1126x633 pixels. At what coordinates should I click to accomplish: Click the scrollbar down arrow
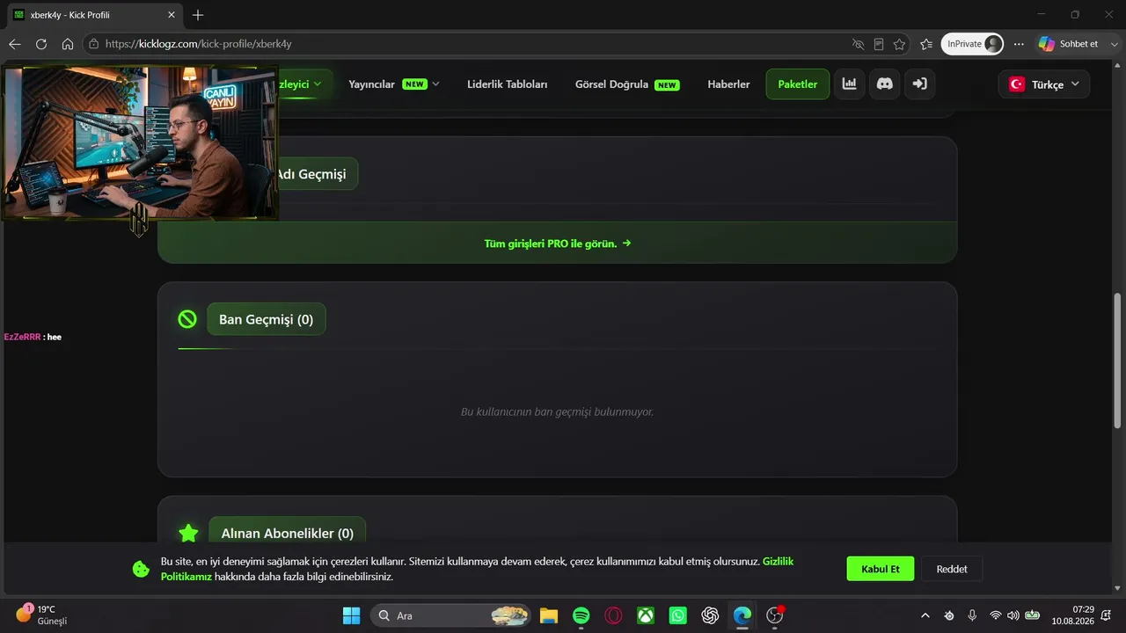(x=1118, y=588)
